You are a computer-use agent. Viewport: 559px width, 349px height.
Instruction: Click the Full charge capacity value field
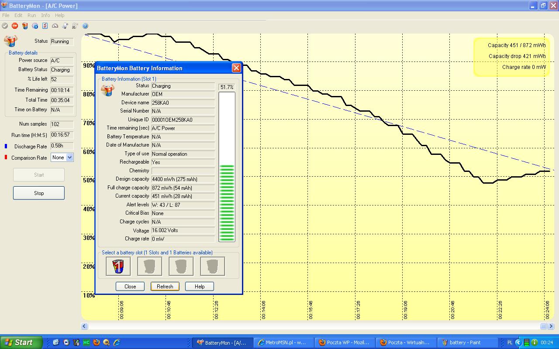pos(183,188)
